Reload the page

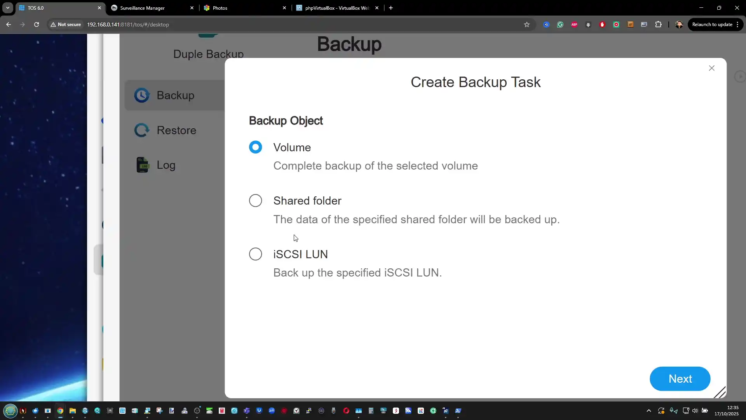(x=37, y=24)
